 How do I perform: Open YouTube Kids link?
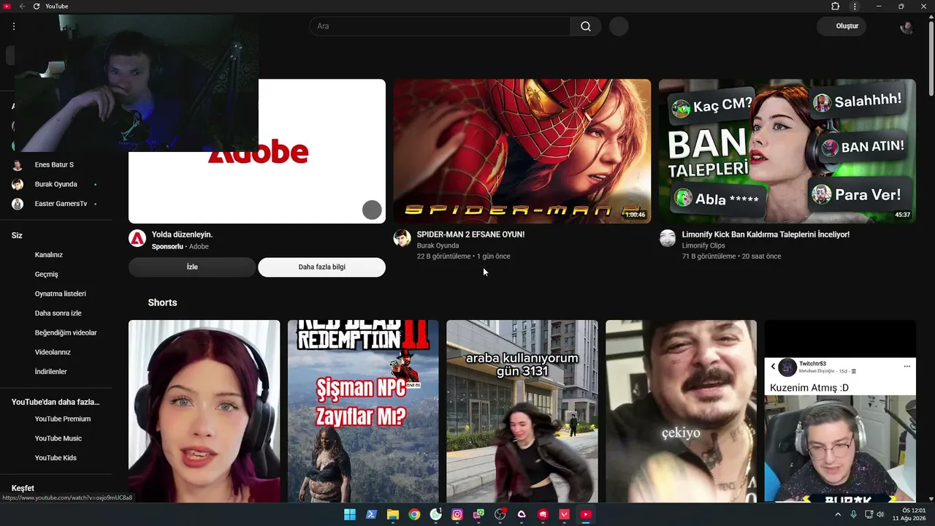[56, 458]
